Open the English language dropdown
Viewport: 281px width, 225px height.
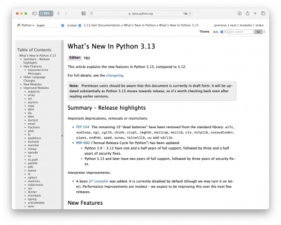coord(50,25)
